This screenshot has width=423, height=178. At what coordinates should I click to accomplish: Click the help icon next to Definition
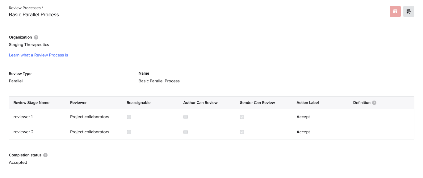[x=374, y=103]
